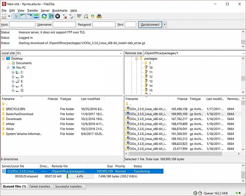The width and height of the screenshot is (246, 196).
Task: Click the Quickconnect button
Action: coord(150,25)
